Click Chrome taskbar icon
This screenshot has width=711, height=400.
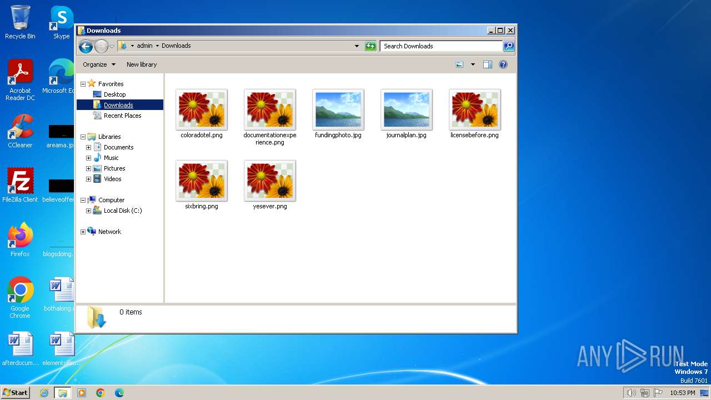click(101, 393)
